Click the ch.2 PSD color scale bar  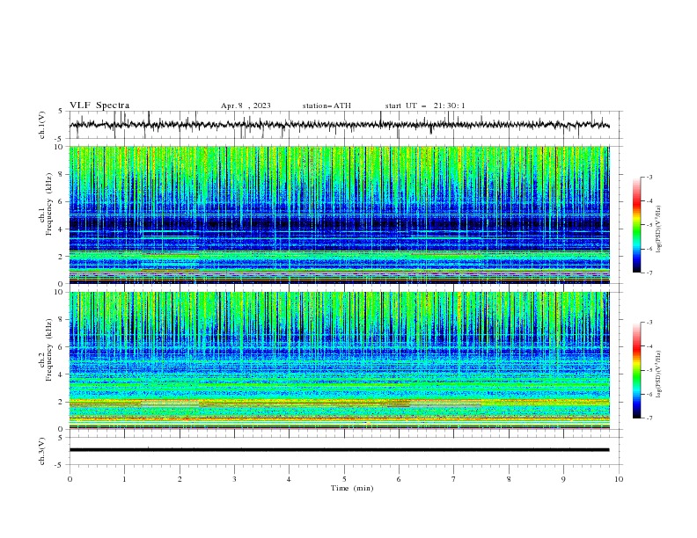637,370
